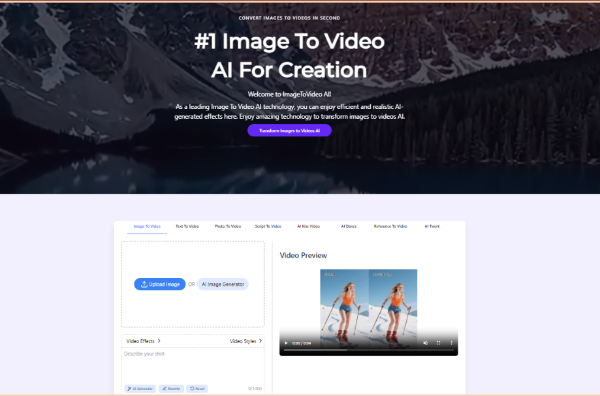The height and width of the screenshot is (396, 600).
Task: Click the Upload Image button
Action: point(159,284)
